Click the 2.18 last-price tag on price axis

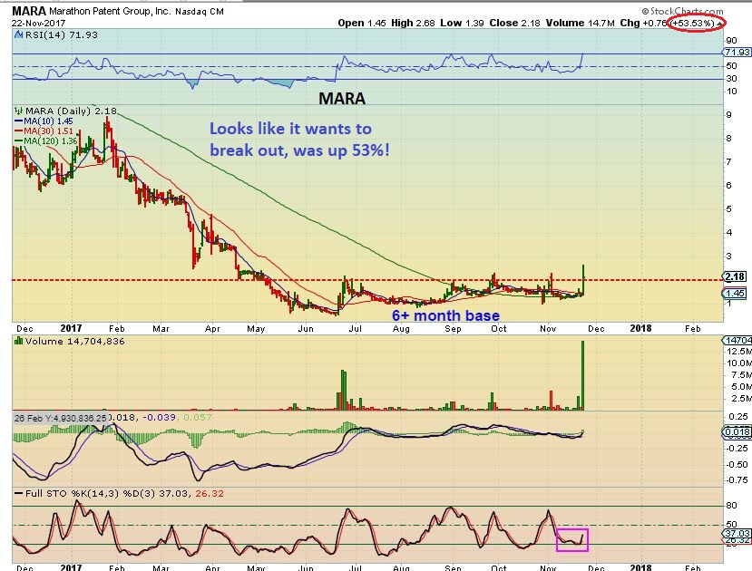734,276
